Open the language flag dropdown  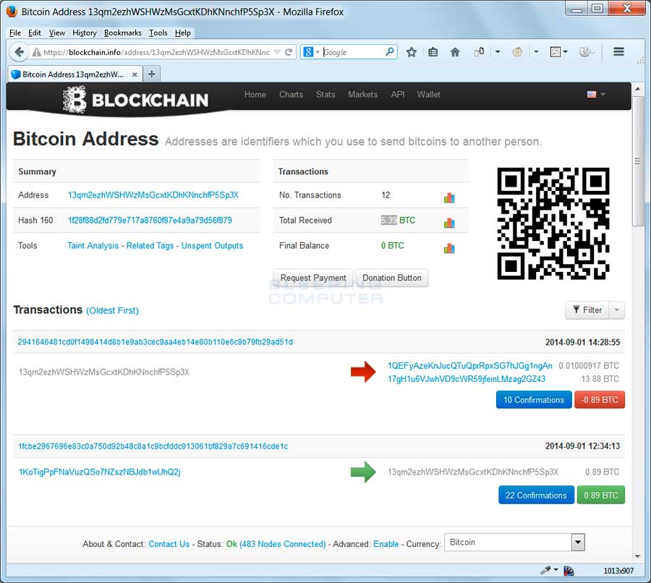point(596,94)
